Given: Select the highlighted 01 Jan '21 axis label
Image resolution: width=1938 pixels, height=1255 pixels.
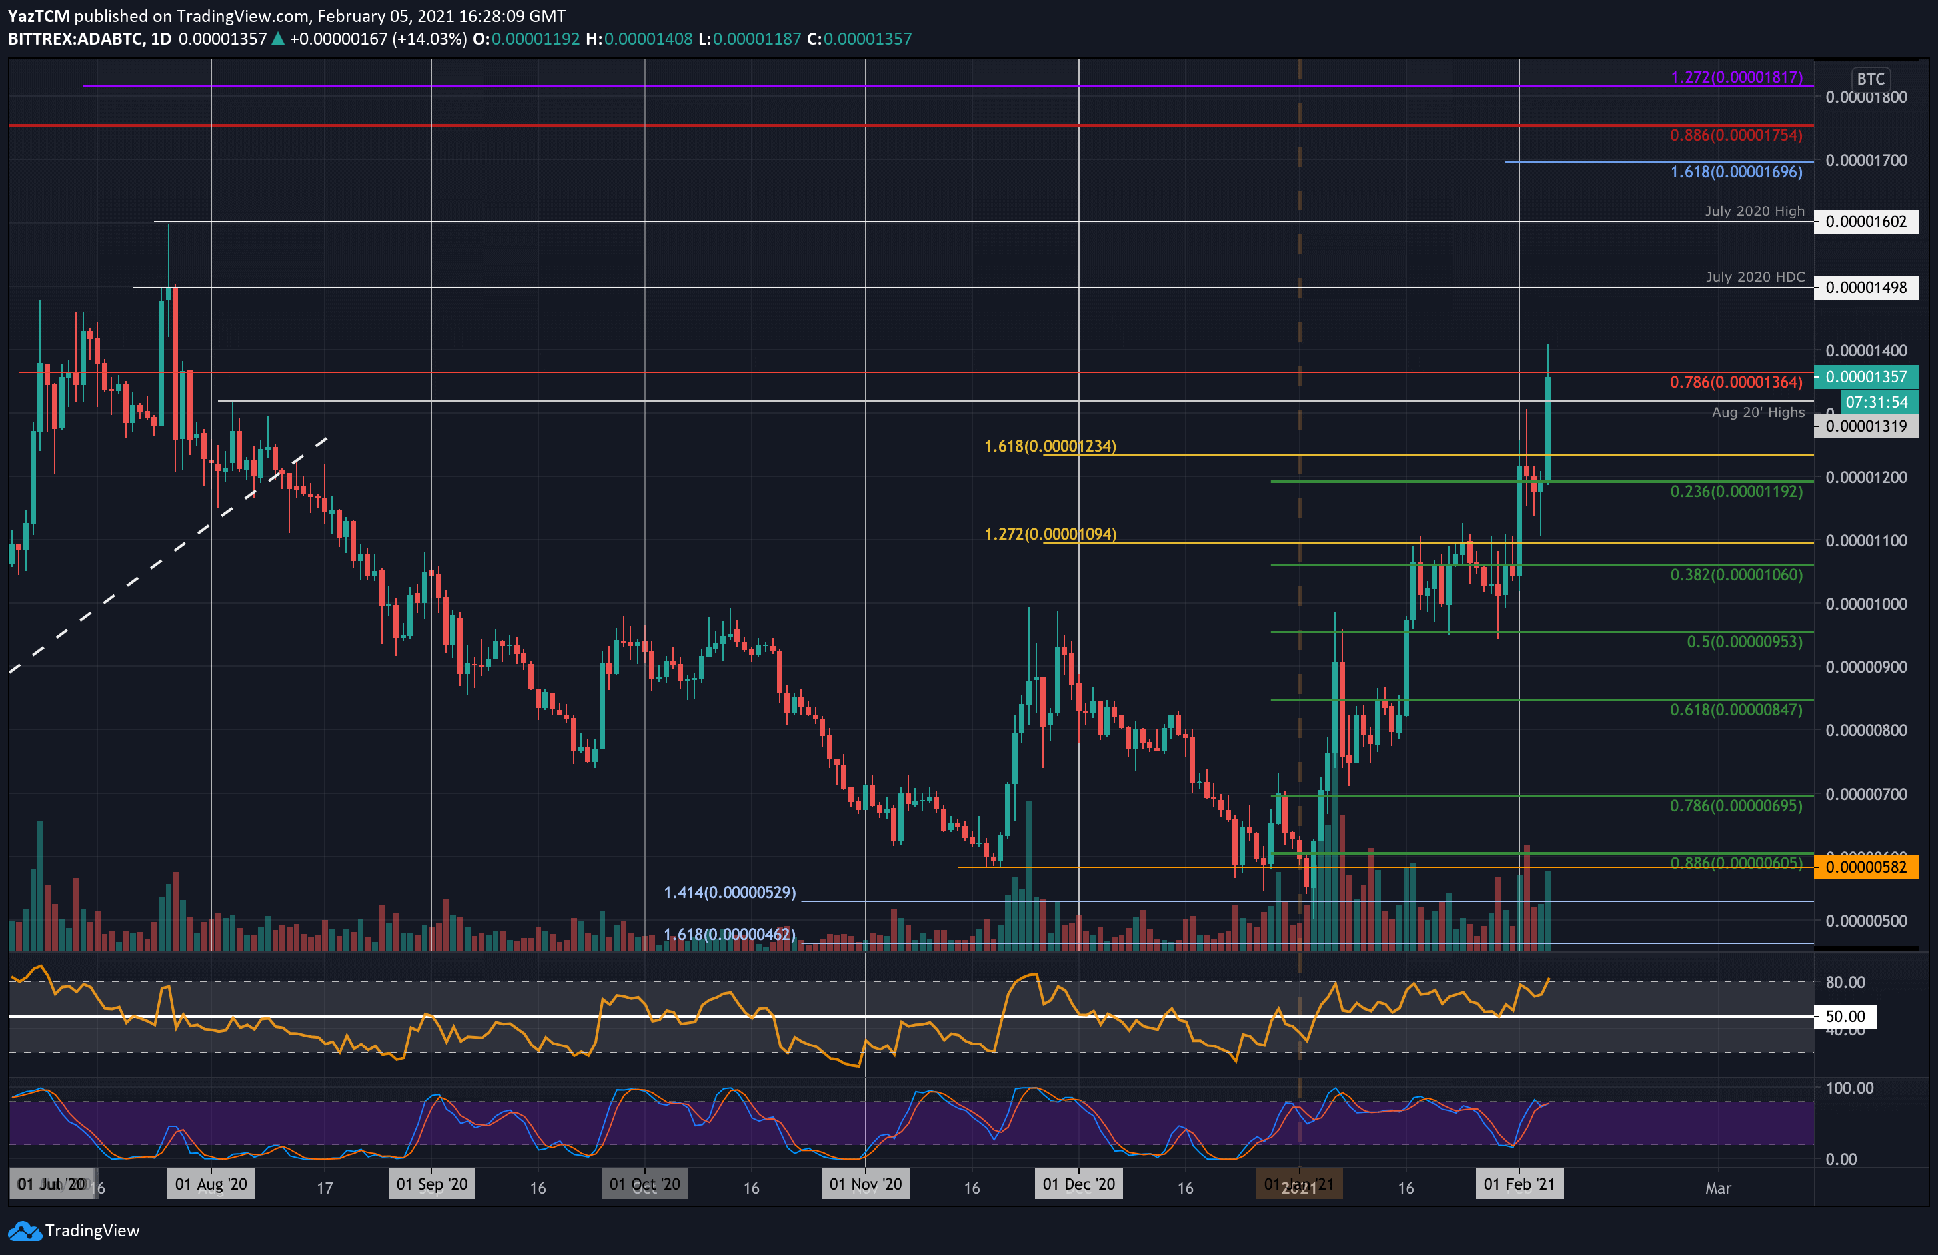Looking at the screenshot, I should (x=1300, y=1185).
